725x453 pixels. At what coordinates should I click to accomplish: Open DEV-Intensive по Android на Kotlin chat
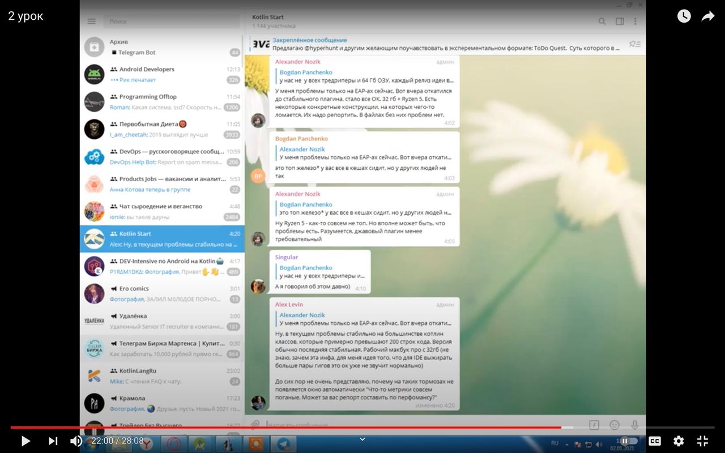tap(163, 266)
